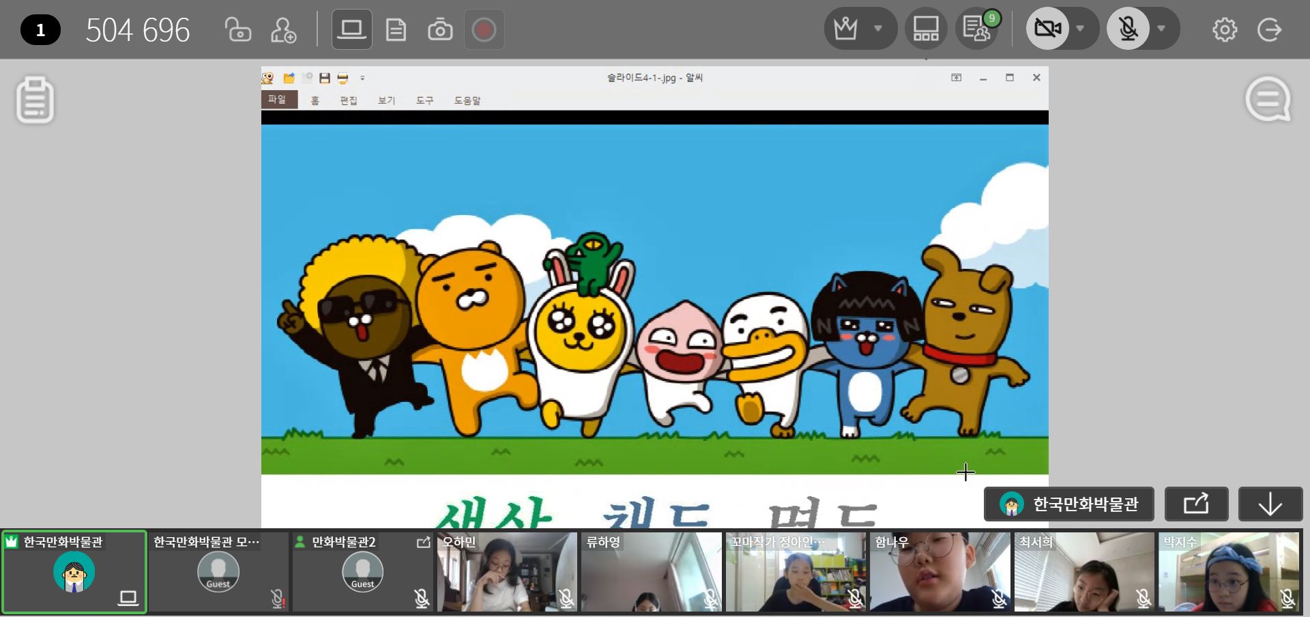Click the room lock icon
Image resolution: width=1310 pixels, height=617 pixels.
(x=237, y=30)
